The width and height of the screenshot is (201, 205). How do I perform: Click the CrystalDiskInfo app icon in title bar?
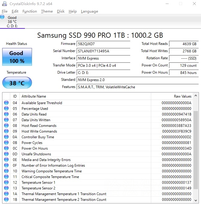[4, 4]
